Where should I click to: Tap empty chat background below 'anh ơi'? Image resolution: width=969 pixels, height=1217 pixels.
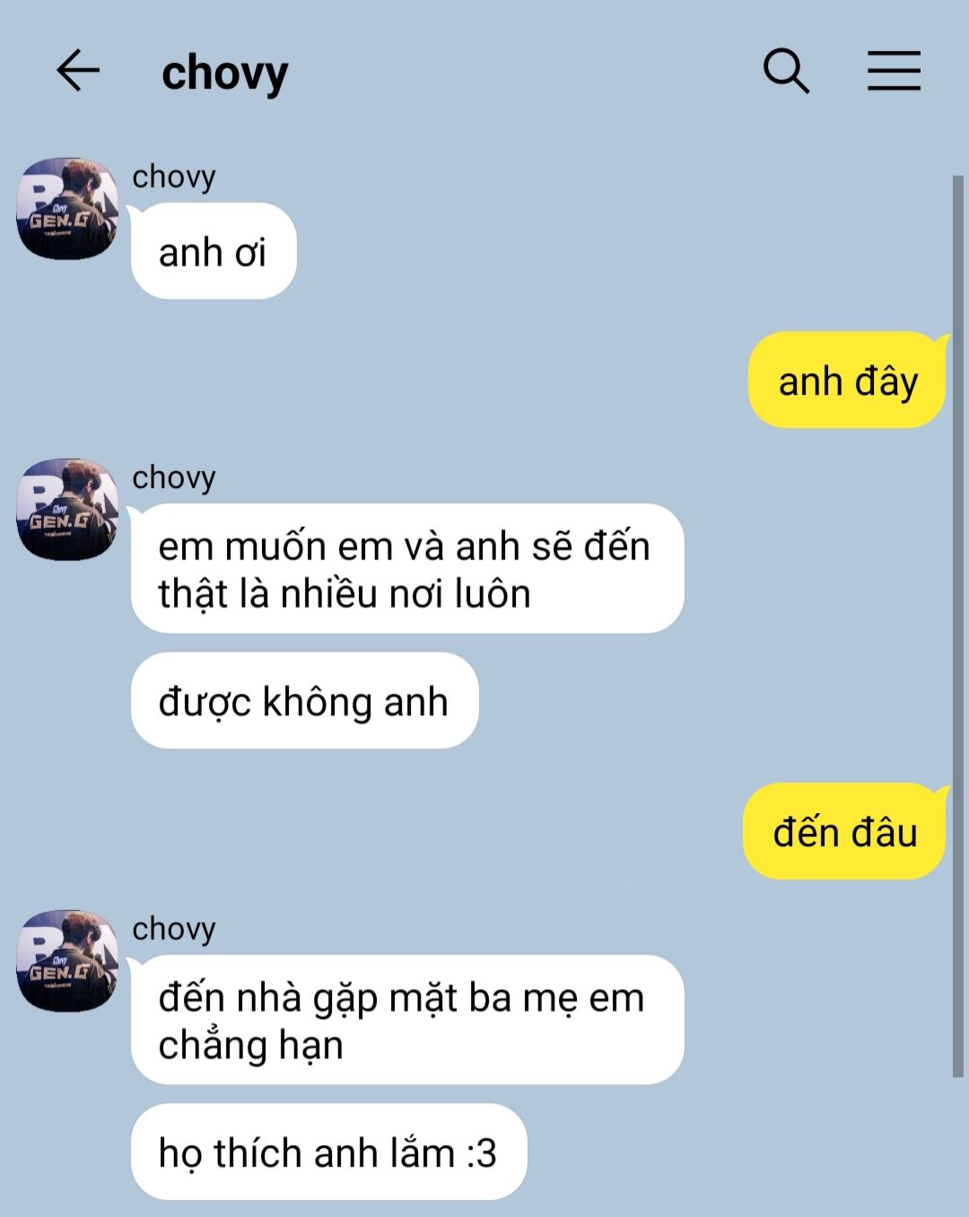pyautogui.click(x=359, y=377)
